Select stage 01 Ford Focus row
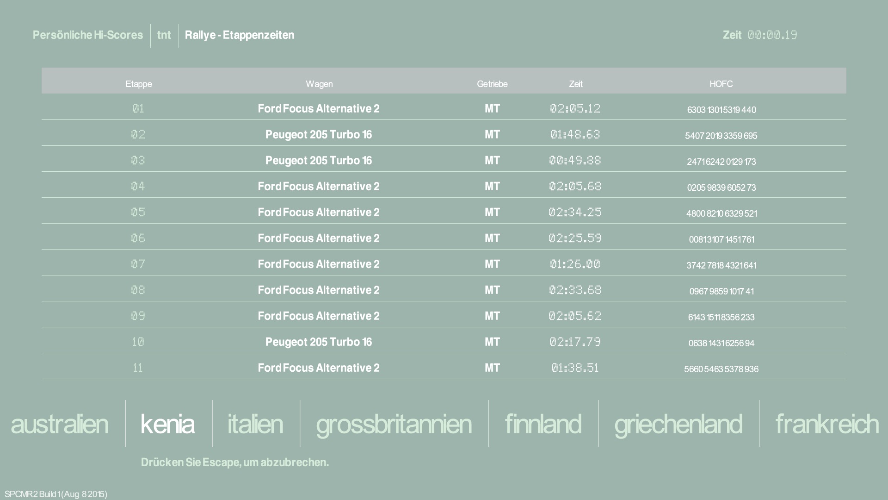 (x=319, y=109)
